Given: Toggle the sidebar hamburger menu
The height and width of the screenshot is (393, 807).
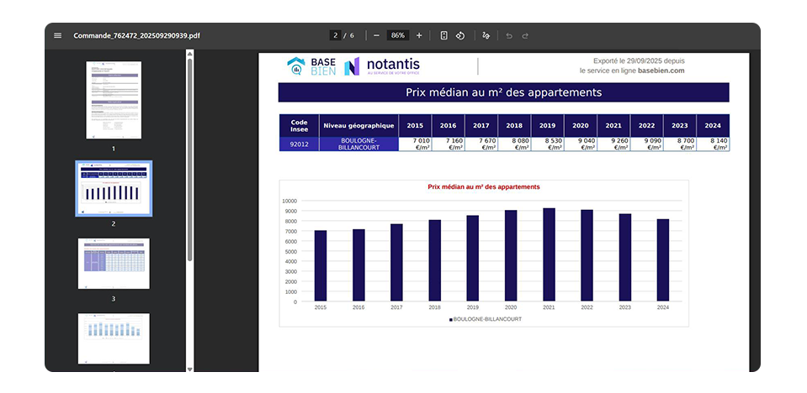Looking at the screenshot, I should click(x=57, y=36).
